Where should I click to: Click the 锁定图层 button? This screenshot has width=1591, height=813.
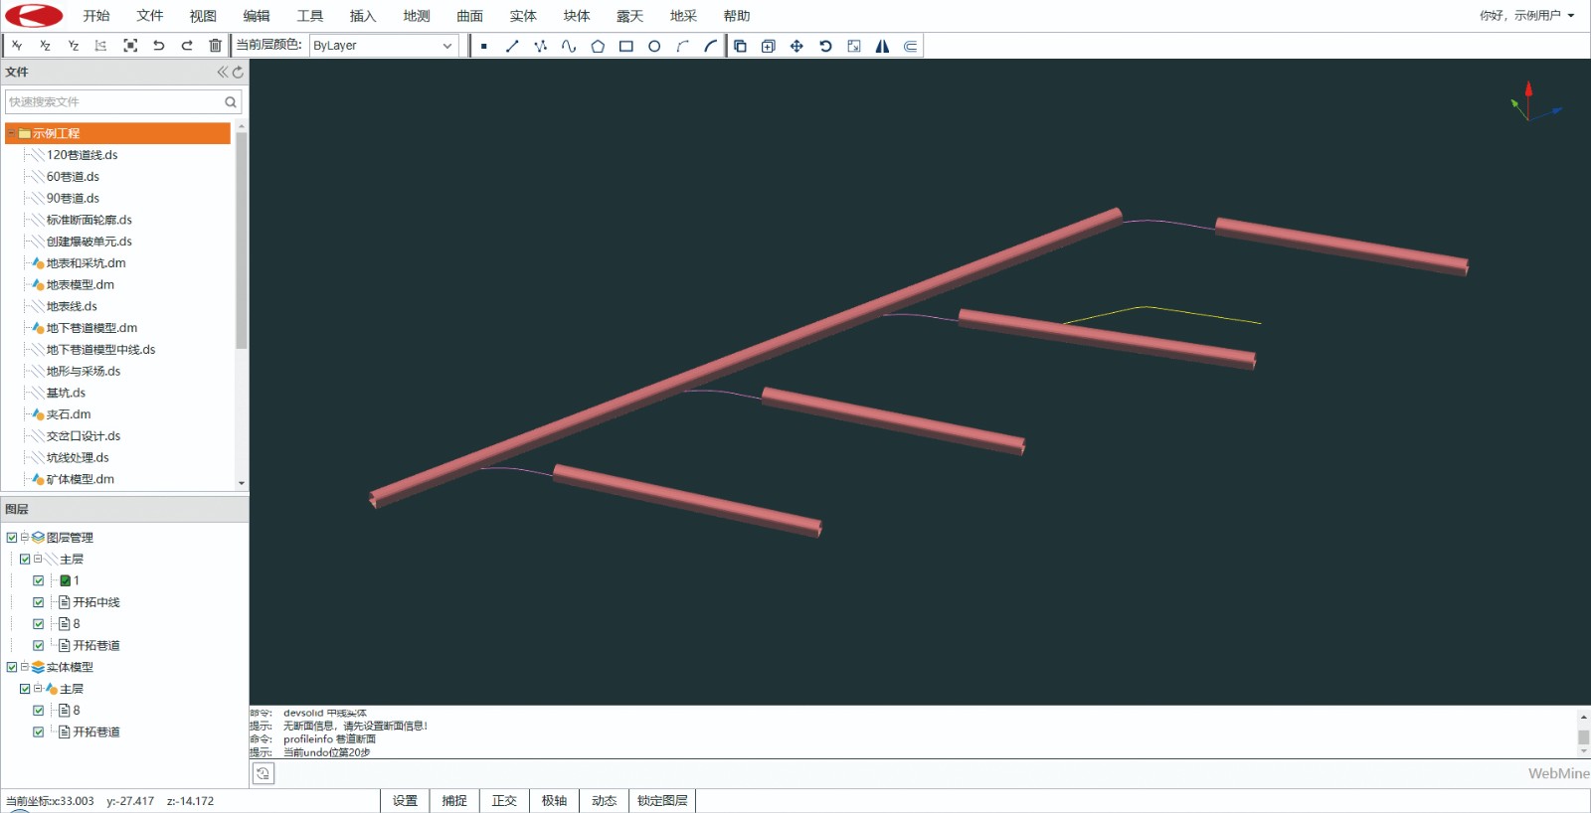tap(662, 801)
